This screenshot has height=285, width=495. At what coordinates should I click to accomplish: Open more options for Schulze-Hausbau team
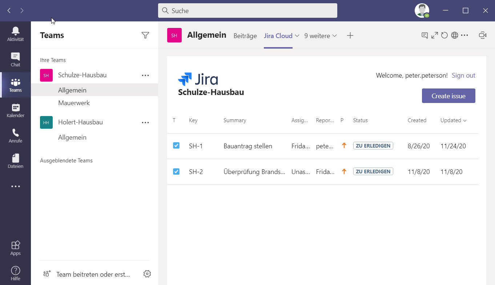coord(145,75)
